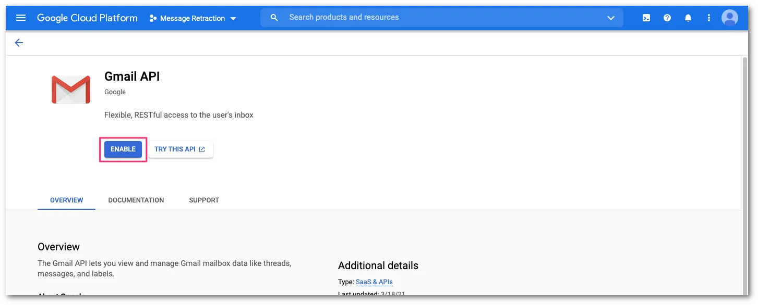Switch to the DOCUMENTATION tab
The width and height of the screenshot is (758, 305).
pos(136,200)
